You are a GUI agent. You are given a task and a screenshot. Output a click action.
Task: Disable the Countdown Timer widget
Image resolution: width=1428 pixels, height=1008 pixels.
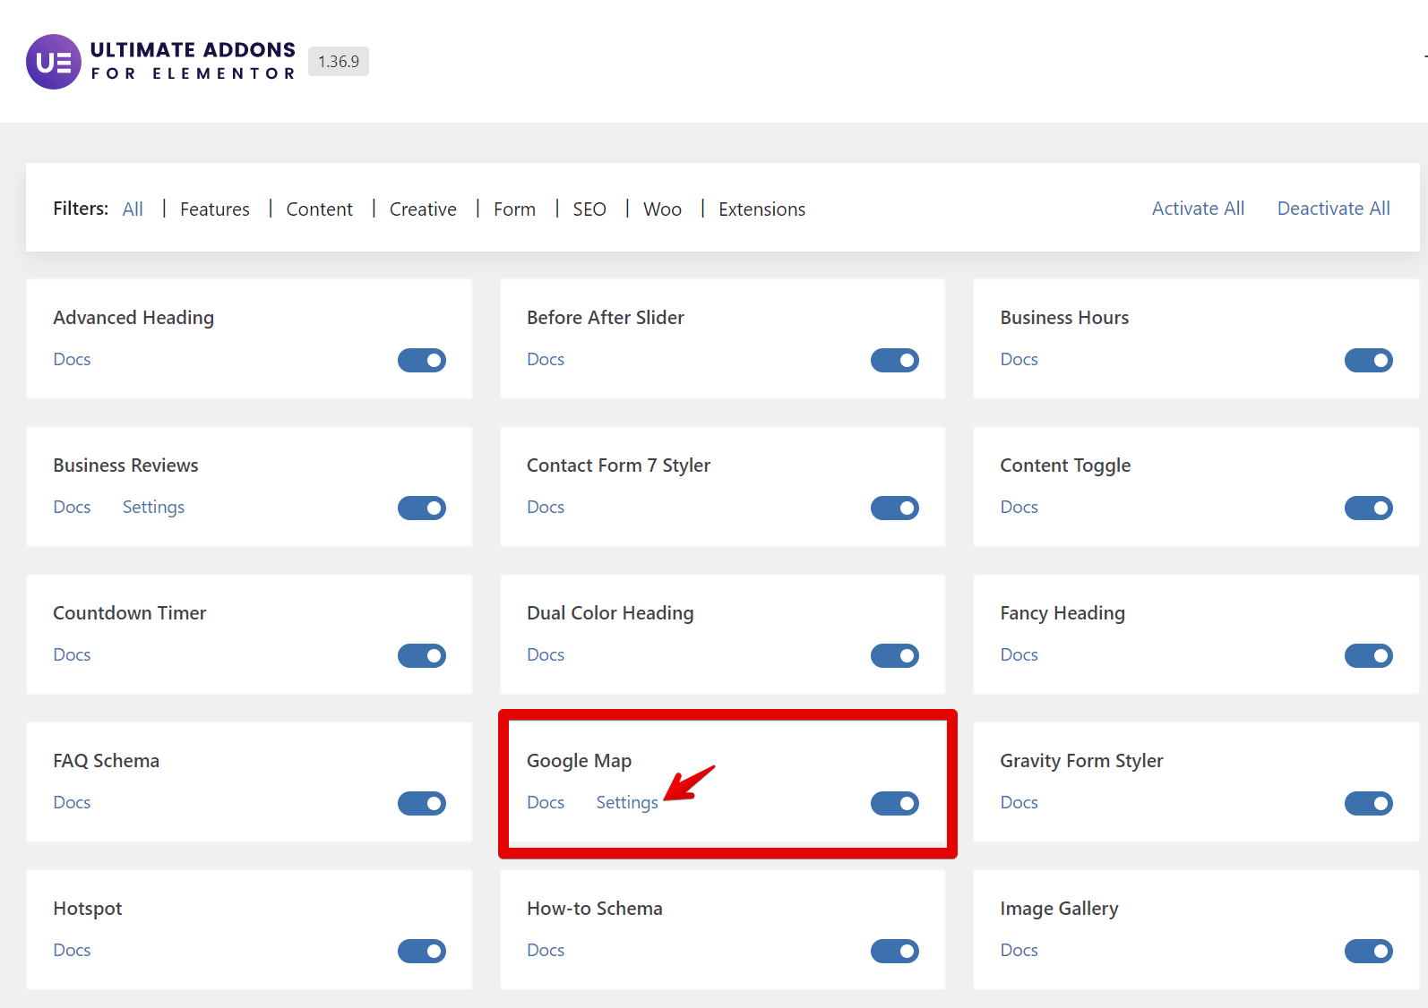pos(422,655)
